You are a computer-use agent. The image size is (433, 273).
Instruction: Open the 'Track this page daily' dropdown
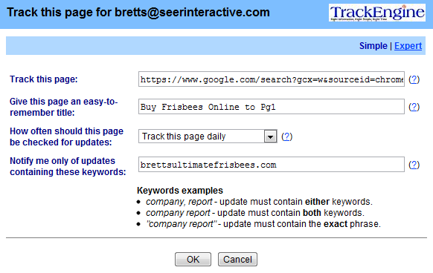[x=208, y=136]
